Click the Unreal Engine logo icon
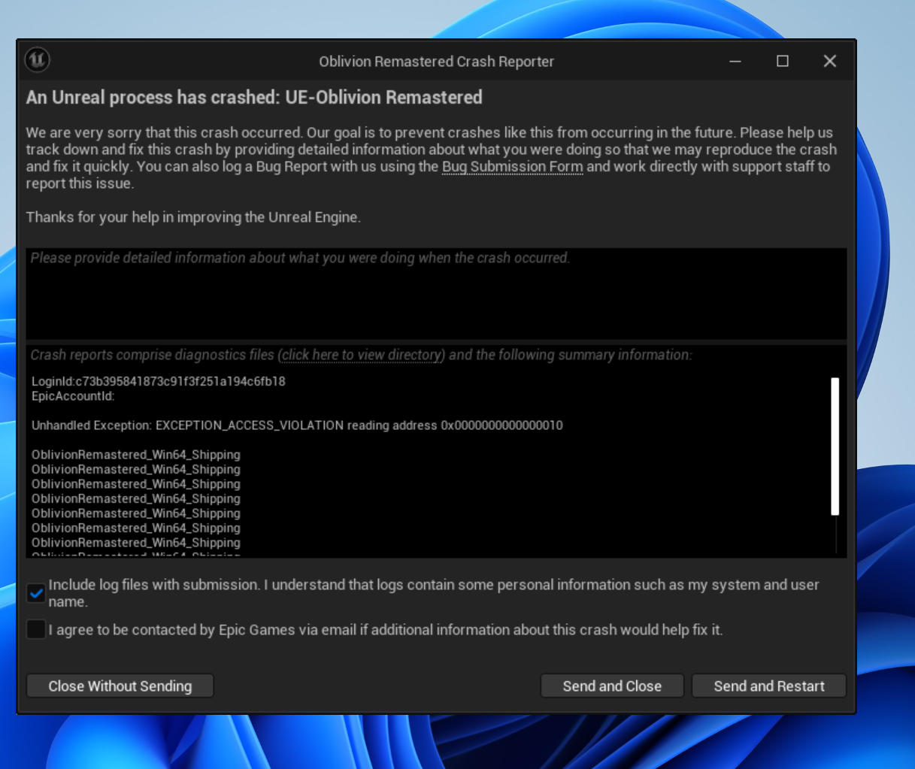 coord(37,59)
